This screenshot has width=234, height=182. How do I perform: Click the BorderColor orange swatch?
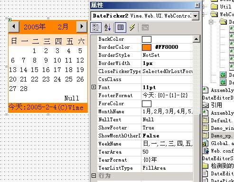coord(147,47)
